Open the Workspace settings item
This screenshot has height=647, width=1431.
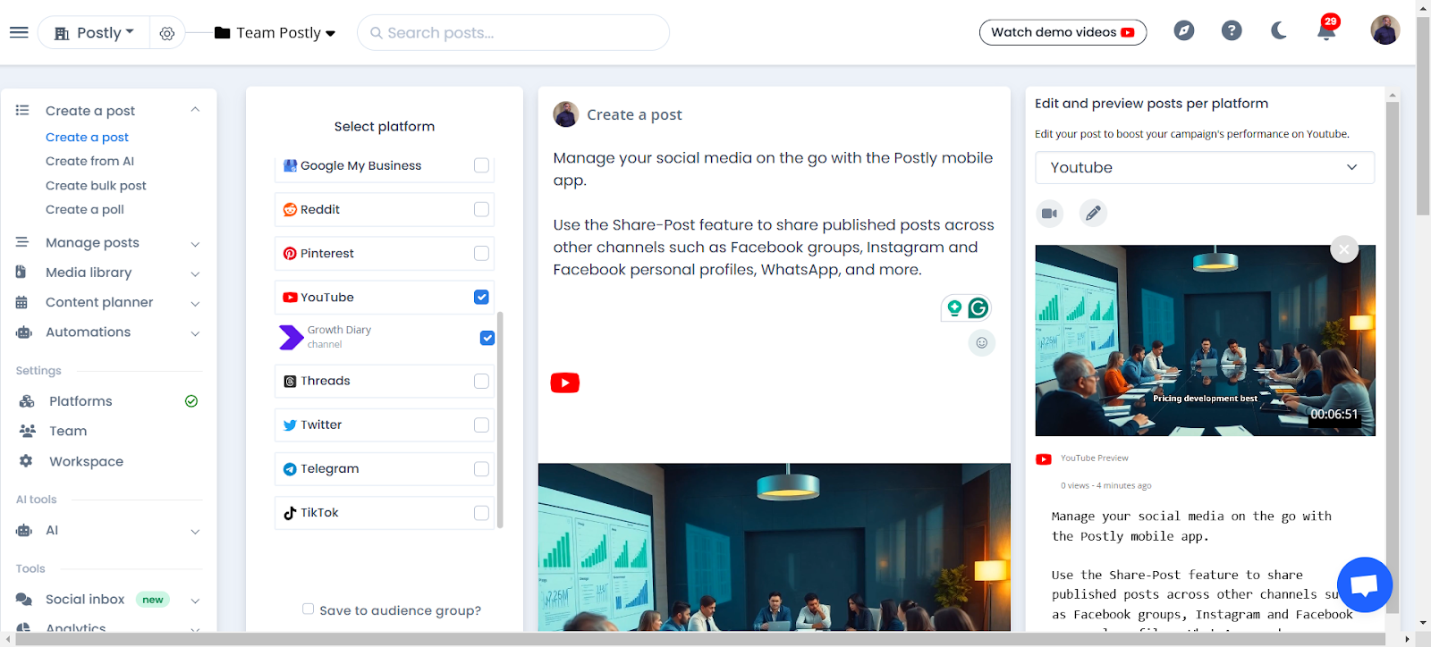click(x=86, y=461)
